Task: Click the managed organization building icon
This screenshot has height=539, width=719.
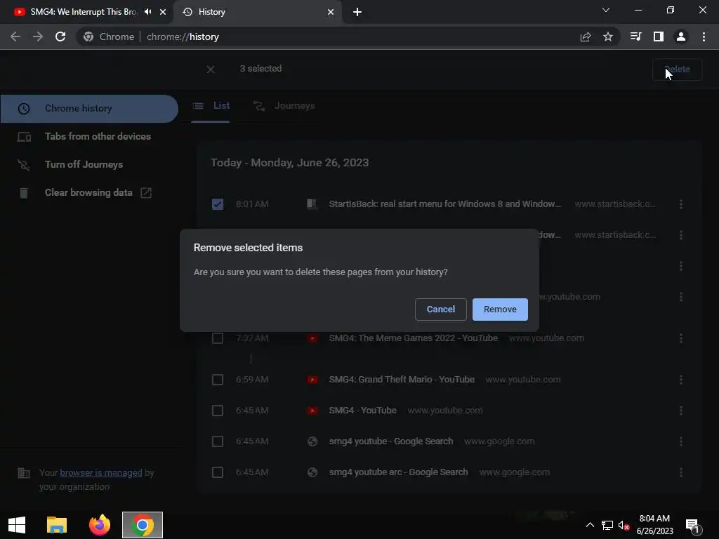Action: click(23, 472)
